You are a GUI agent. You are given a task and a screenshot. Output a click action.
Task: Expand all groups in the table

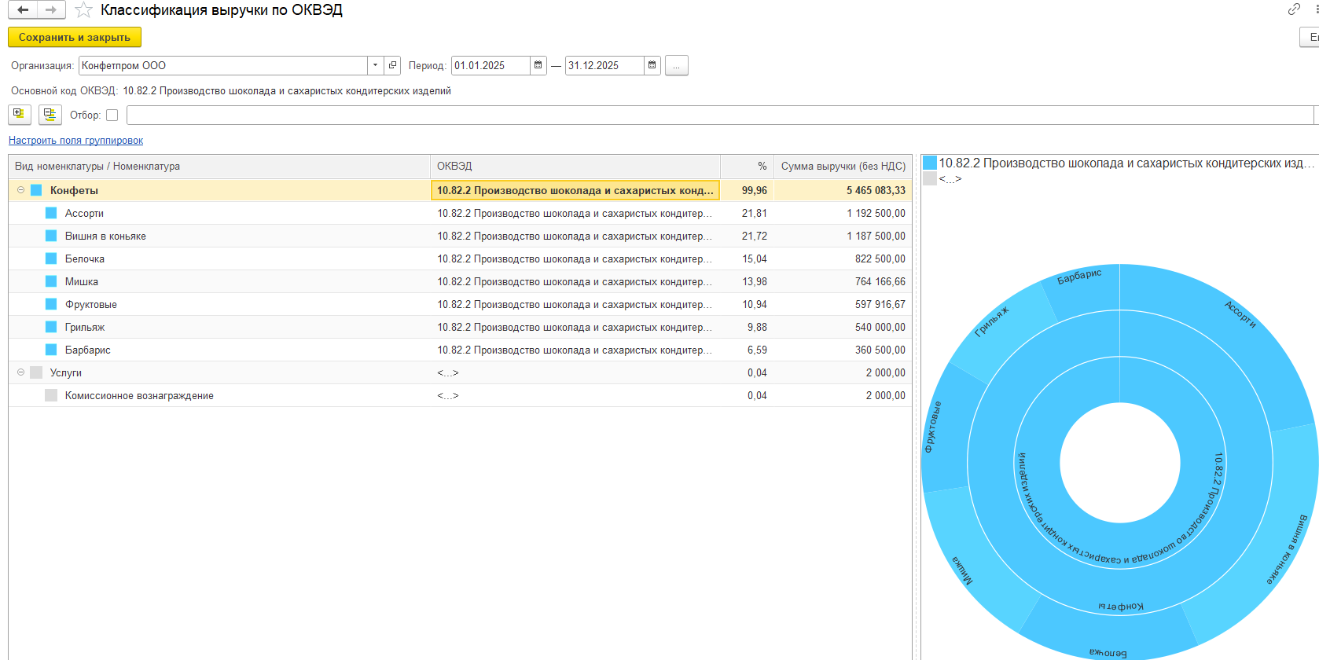pos(20,115)
